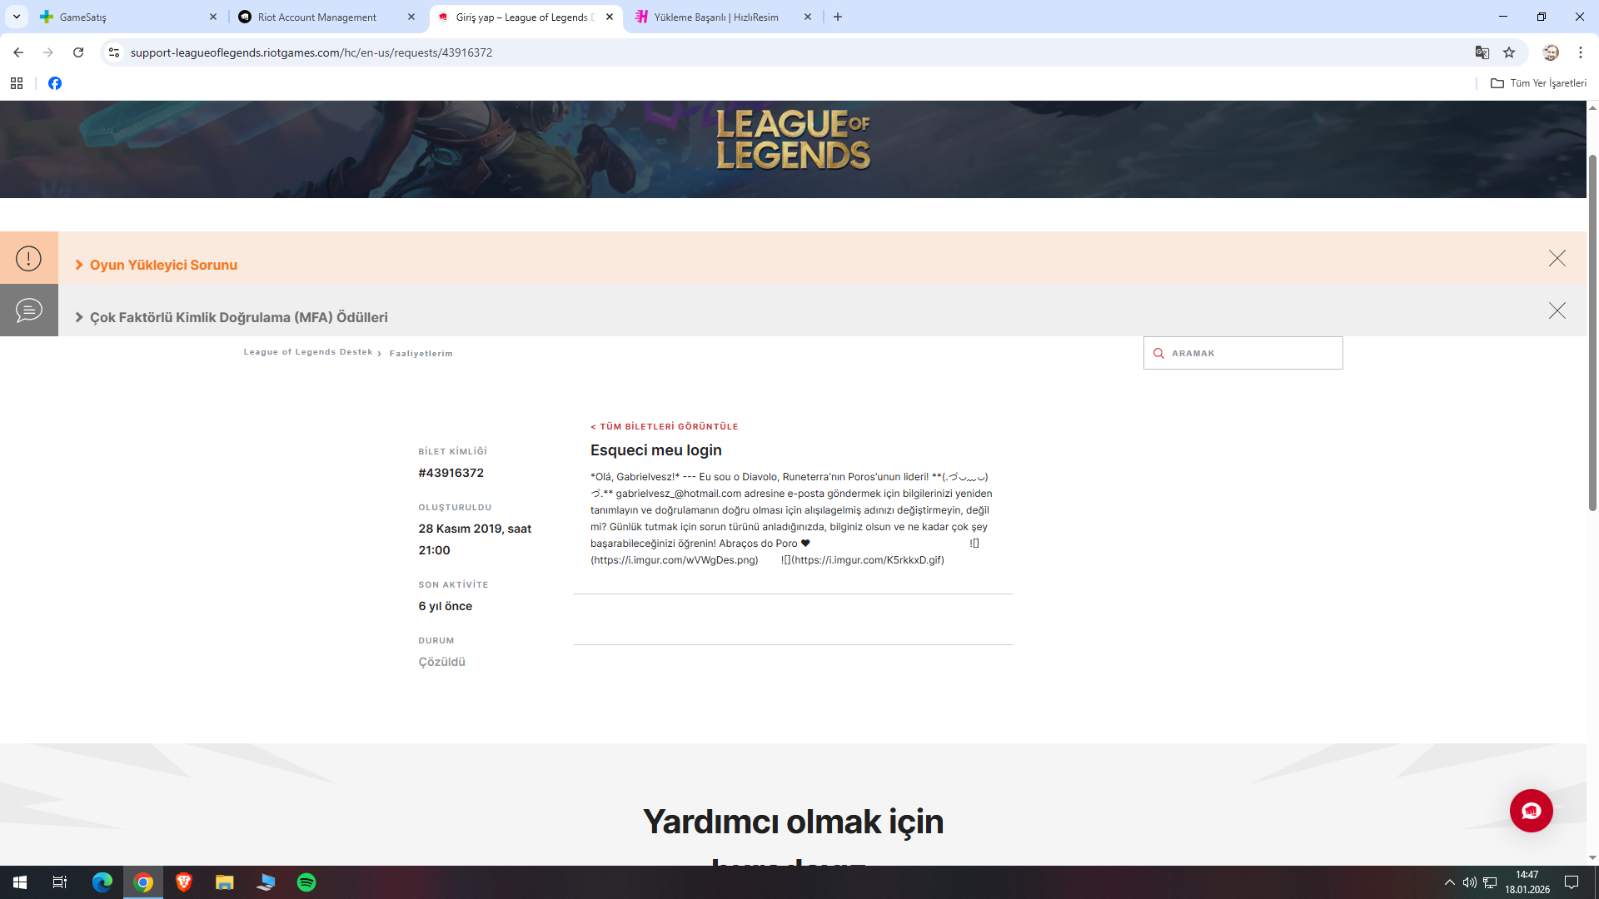Open the Chrome apps grid shortcut
This screenshot has width=1599, height=899.
pos(17,83)
